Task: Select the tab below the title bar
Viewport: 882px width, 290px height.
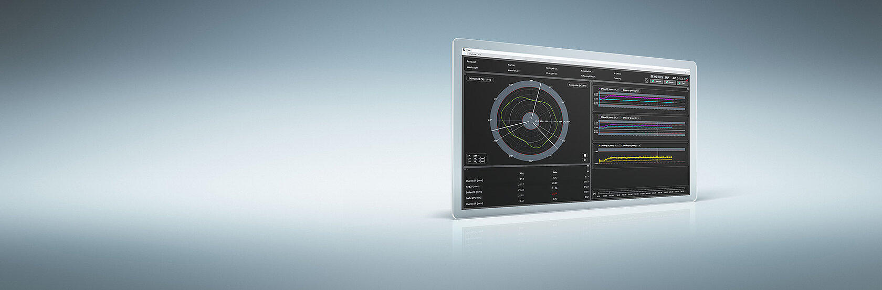Action: (x=474, y=54)
